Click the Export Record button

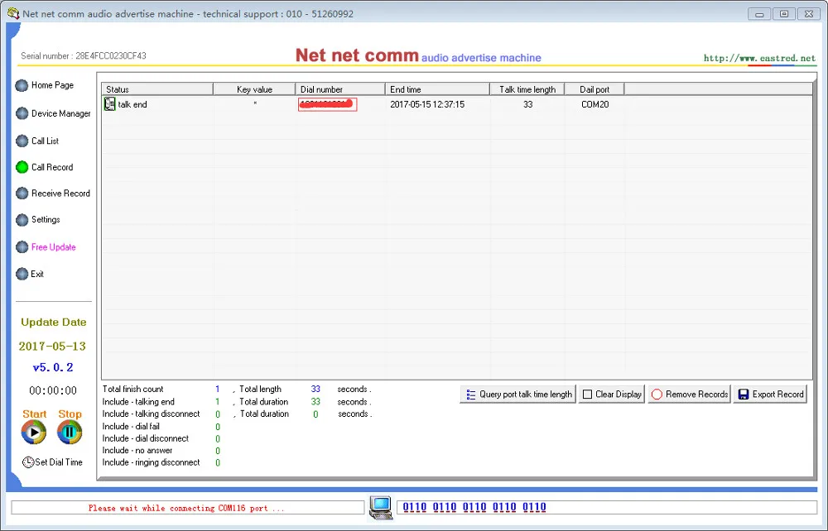pos(770,395)
